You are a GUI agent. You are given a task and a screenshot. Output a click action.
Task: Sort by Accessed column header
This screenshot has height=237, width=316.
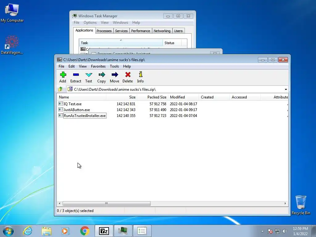(245, 97)
